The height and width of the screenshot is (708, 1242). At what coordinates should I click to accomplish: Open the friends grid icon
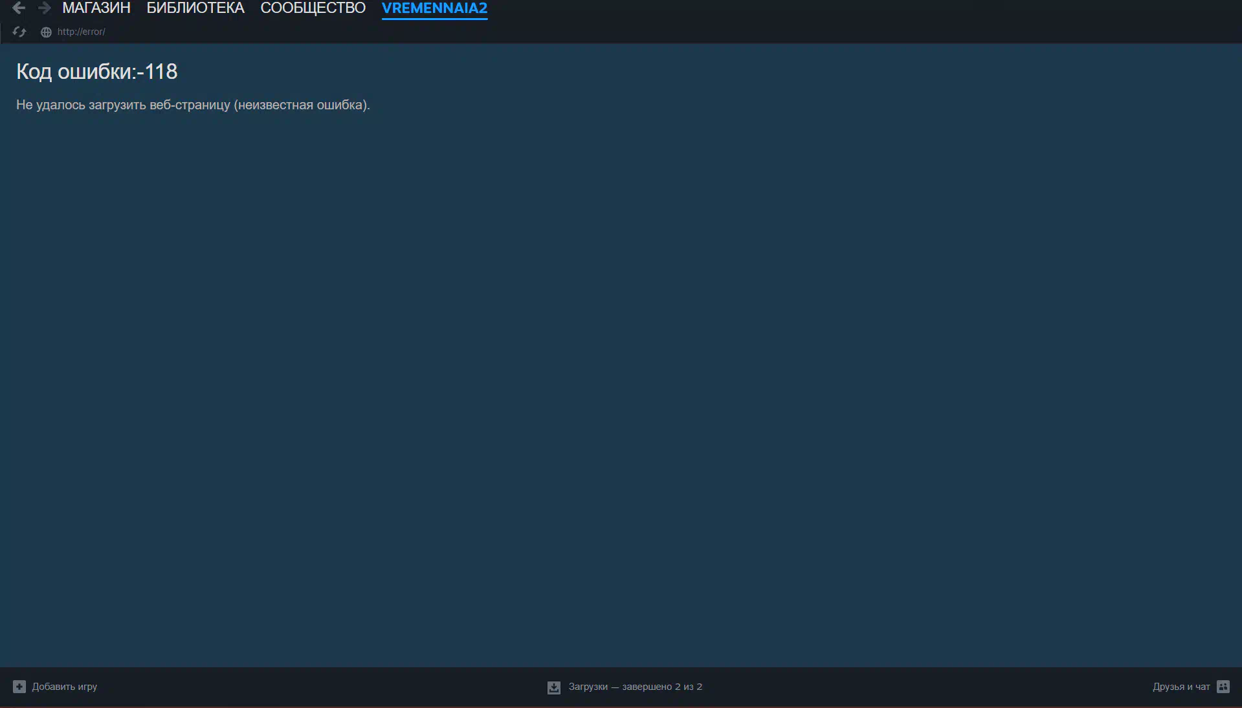click(1223, 687)
